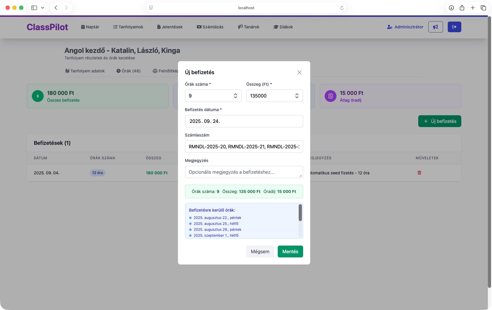Reload the localhost page
492x310 pixels.
(x=342, y=8)
